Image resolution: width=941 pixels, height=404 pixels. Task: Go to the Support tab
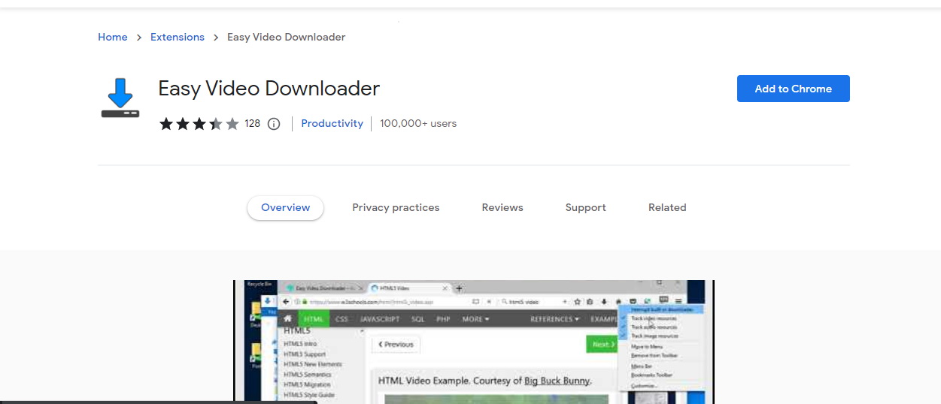click(x=586, y=208)
